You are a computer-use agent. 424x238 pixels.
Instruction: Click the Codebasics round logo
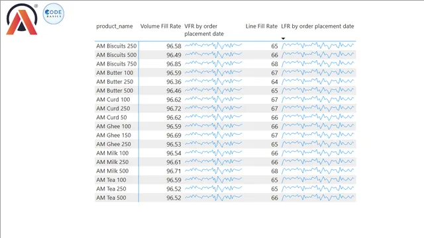pos(54,14)
